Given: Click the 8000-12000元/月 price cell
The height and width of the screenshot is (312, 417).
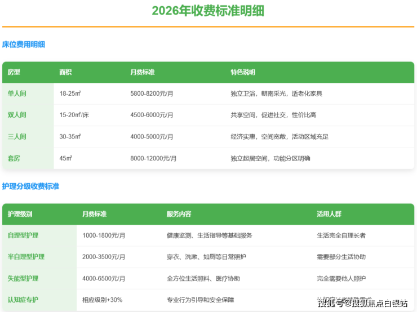Looking at the screenshot, I should click(x=153, y=158).
